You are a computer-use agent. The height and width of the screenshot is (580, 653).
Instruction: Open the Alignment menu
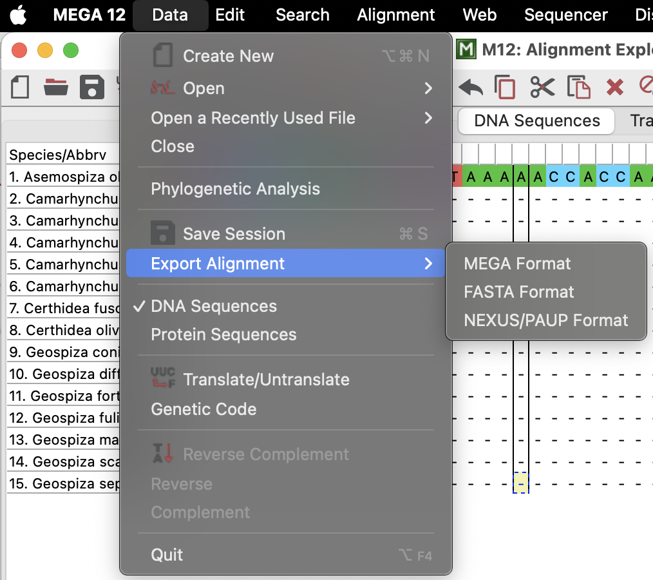click(395, 15)
